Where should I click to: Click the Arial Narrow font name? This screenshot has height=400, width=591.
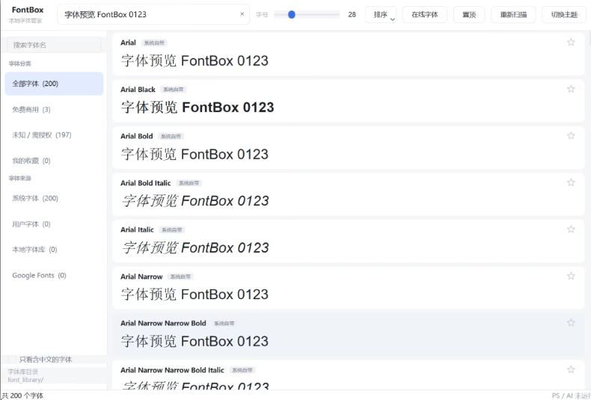coord(141,277)
